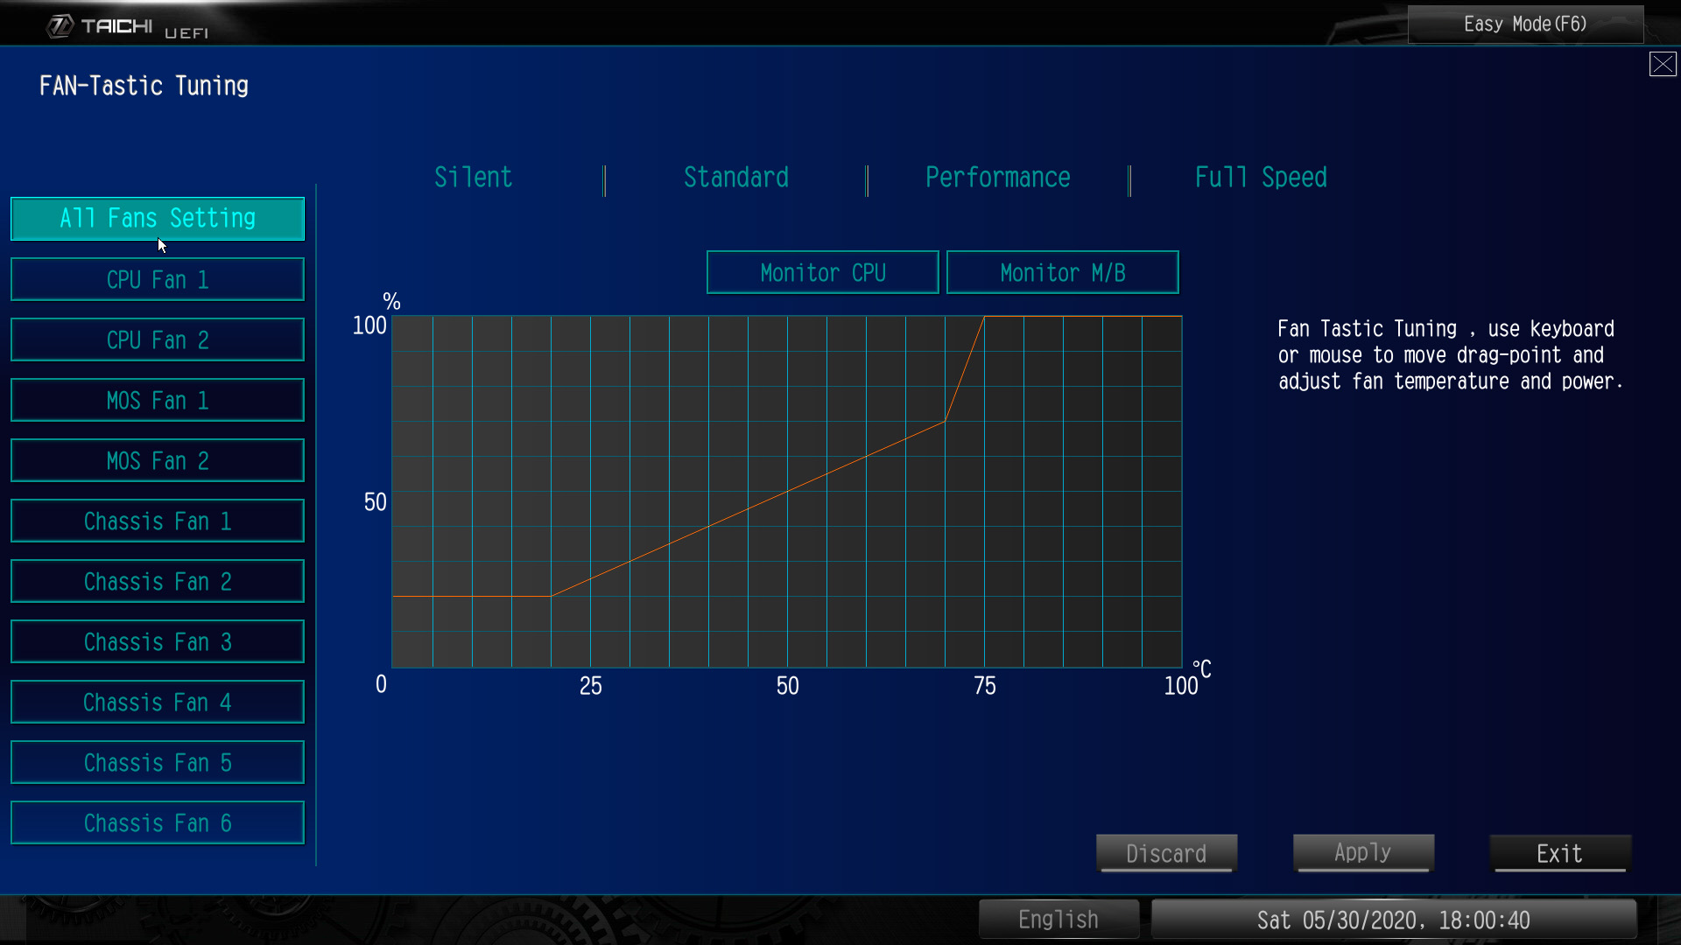Open the English language selector
The width and height of the screenshot is (1681, 945).
point(1058,919)
